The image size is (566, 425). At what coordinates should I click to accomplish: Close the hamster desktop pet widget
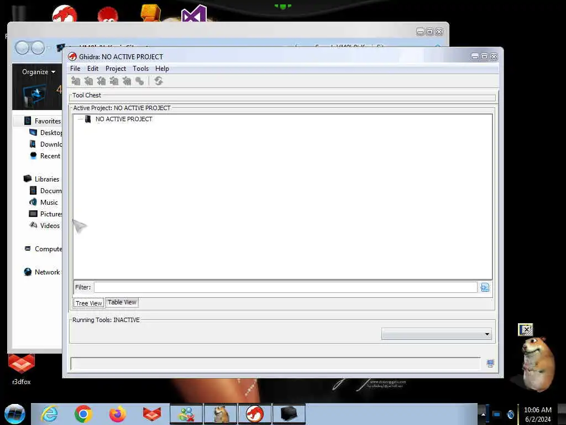pos(525,330)
